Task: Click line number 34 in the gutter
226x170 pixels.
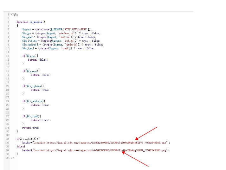Action: (x=8, y=139)
